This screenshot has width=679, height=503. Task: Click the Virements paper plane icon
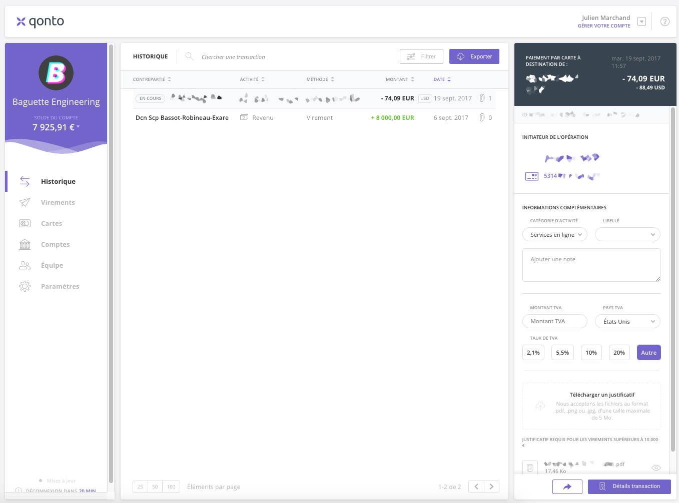tap(25, 202)
